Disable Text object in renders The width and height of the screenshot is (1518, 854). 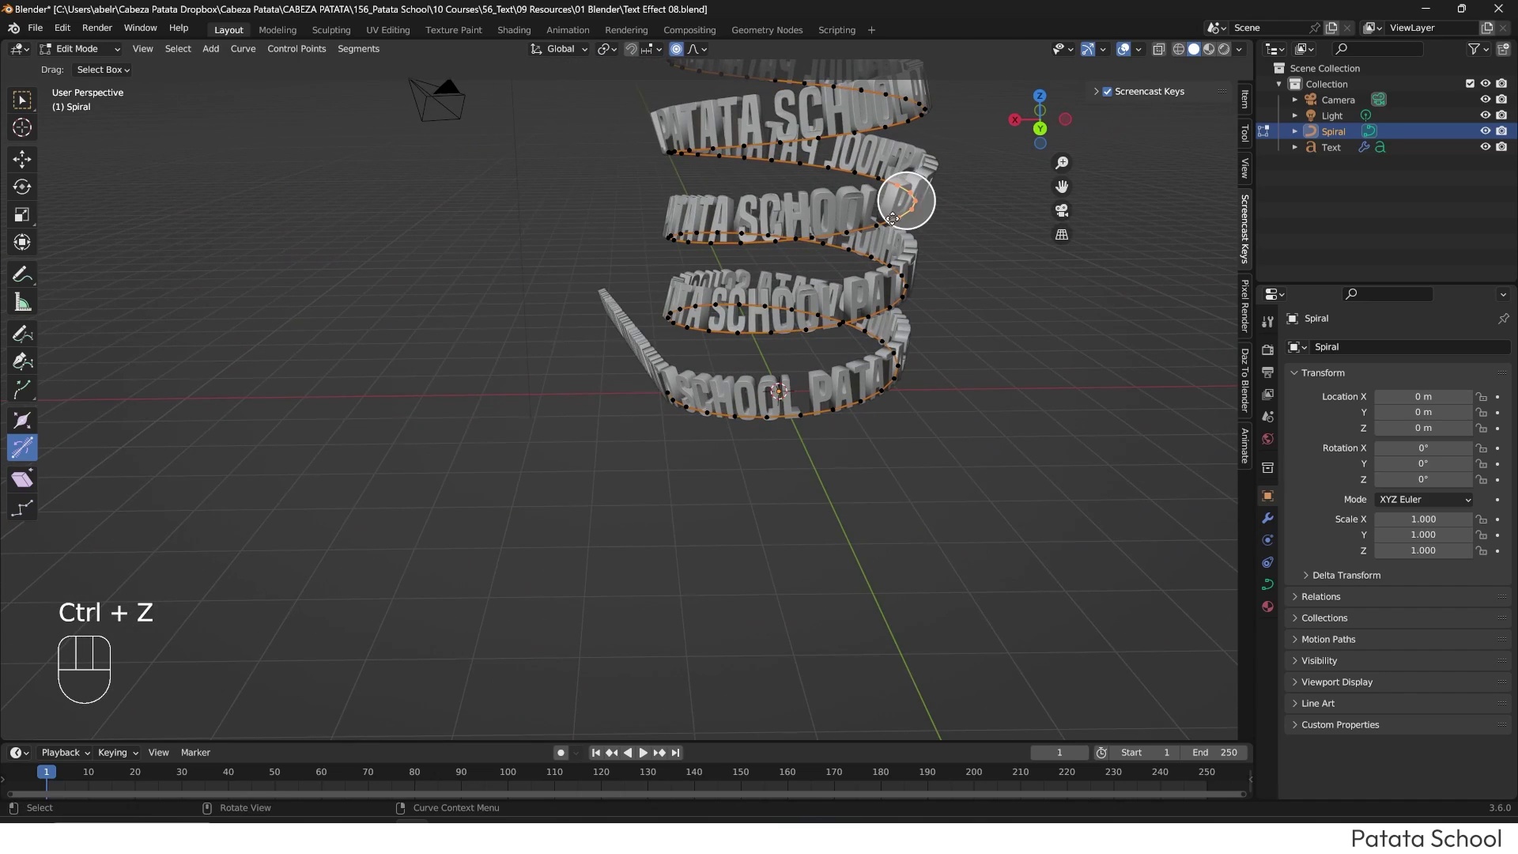pyautogui.click(x=1501, y=147)
